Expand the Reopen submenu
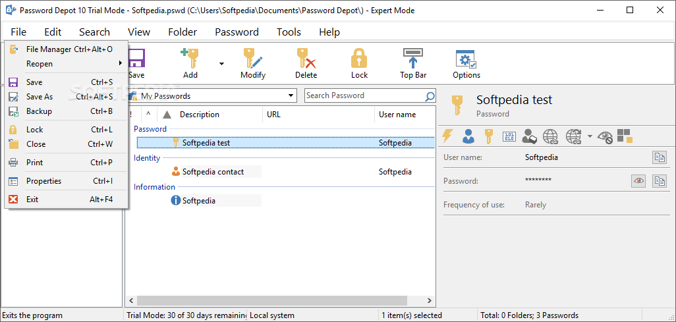Screen dimensions: 676x322 point(66,64)
